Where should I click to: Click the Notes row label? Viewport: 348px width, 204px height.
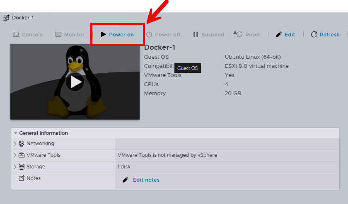pos(34,178)
